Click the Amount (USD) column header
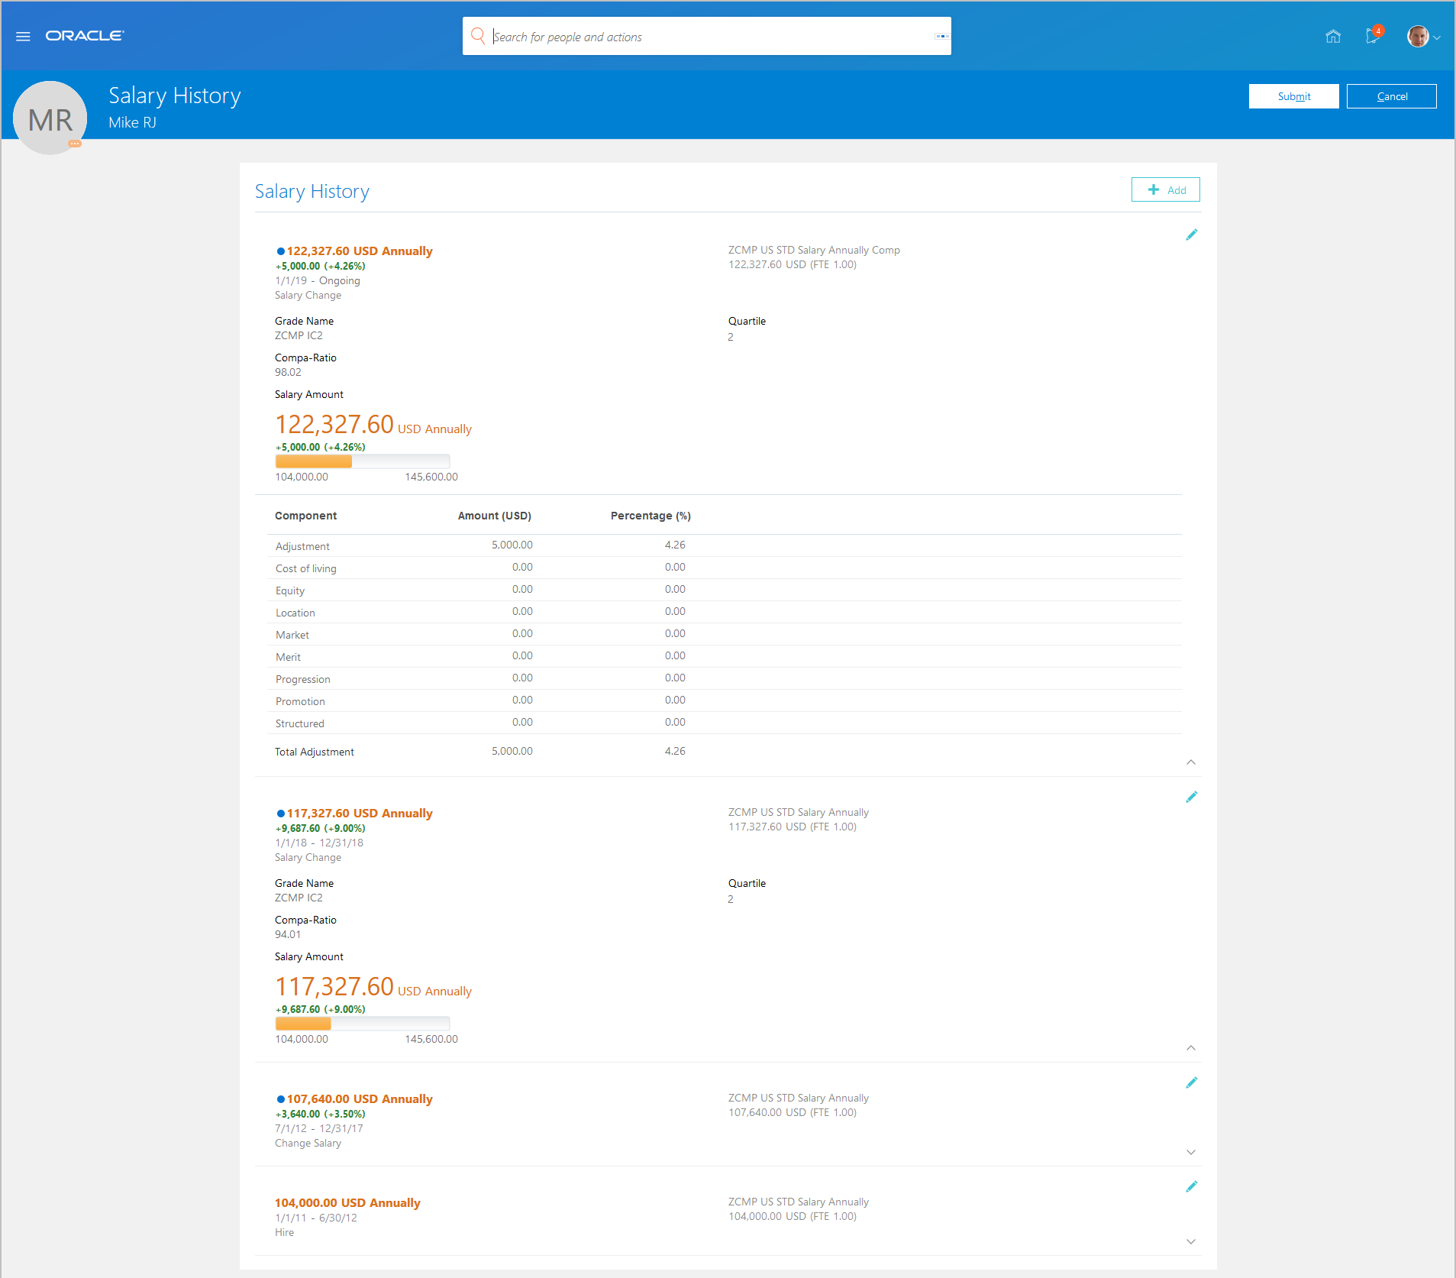The height and width of the screenshot is (1278, 1456). pyautogui.click(x=495, y=516)
